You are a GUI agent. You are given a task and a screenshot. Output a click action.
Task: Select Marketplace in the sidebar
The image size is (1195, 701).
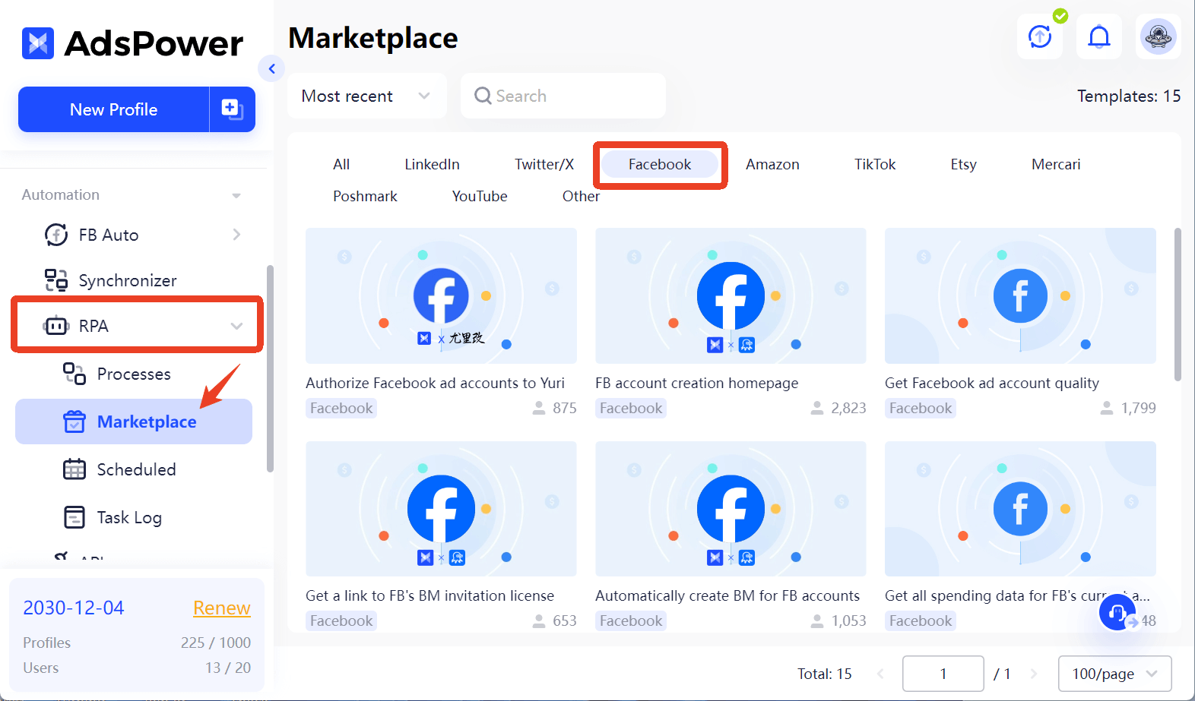click(134, 422)
